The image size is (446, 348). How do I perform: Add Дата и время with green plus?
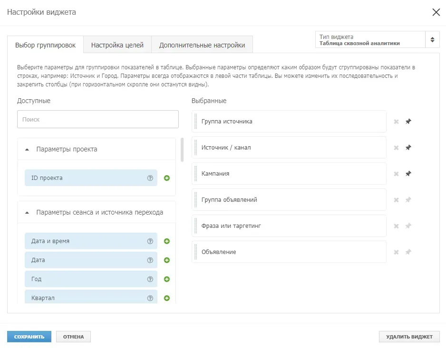(167, 241)
